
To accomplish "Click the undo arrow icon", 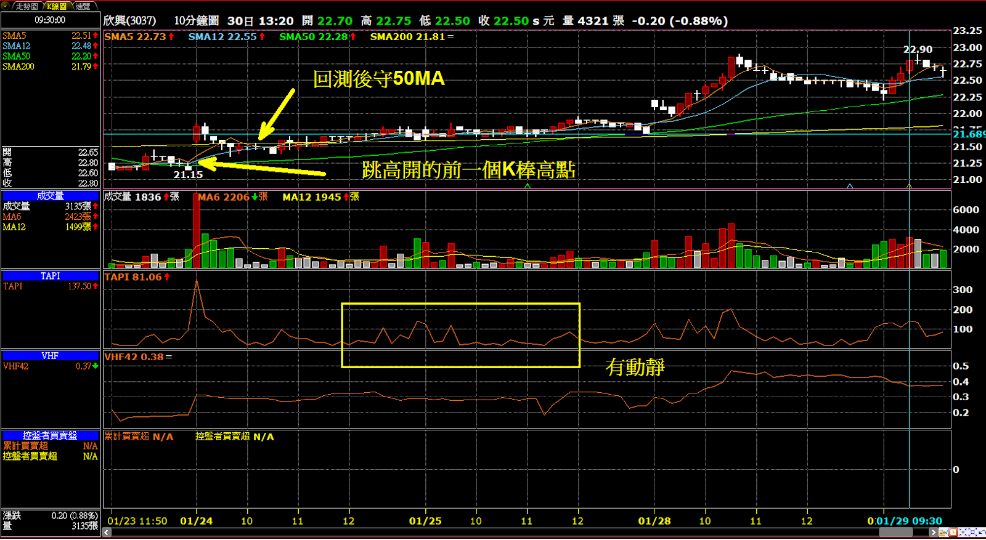I will point(982,532).
